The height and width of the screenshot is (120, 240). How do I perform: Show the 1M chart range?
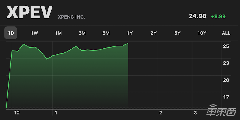coord(58,33)
